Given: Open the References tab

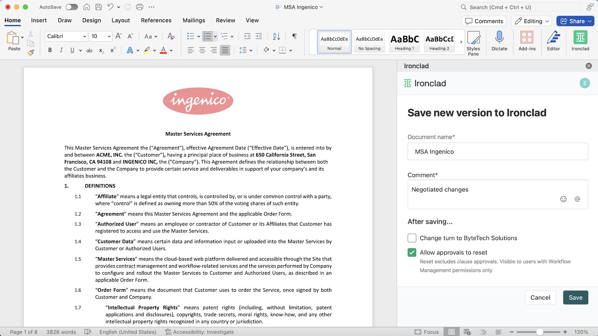Looking at the screenshot, I should pyautogui.click(x=156, y=20).
